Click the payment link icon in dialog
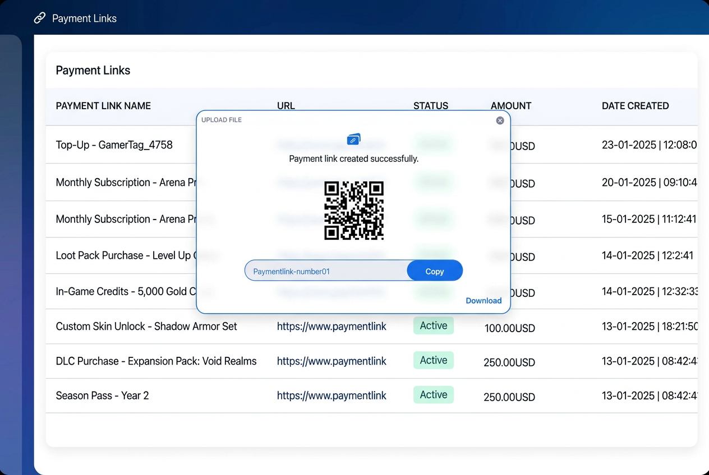The height and width of the screenshot is (475, 709). pos(353,139)
